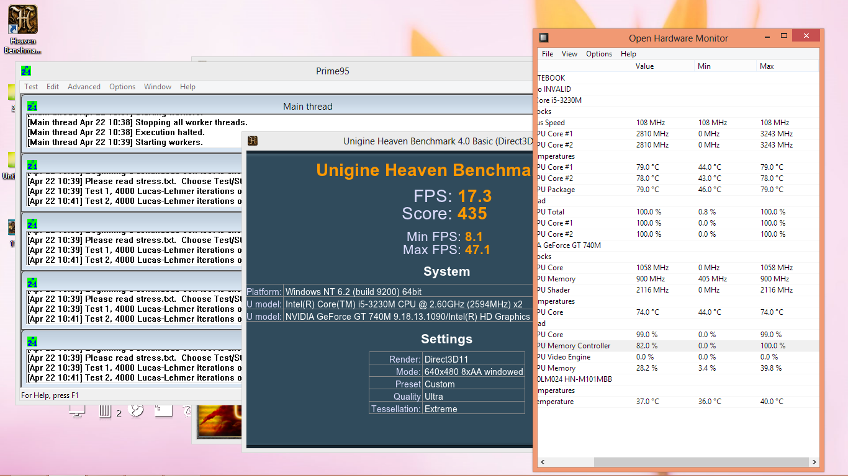
Task: Click the horizontal scrollbar right arrow
Action: 814,462
